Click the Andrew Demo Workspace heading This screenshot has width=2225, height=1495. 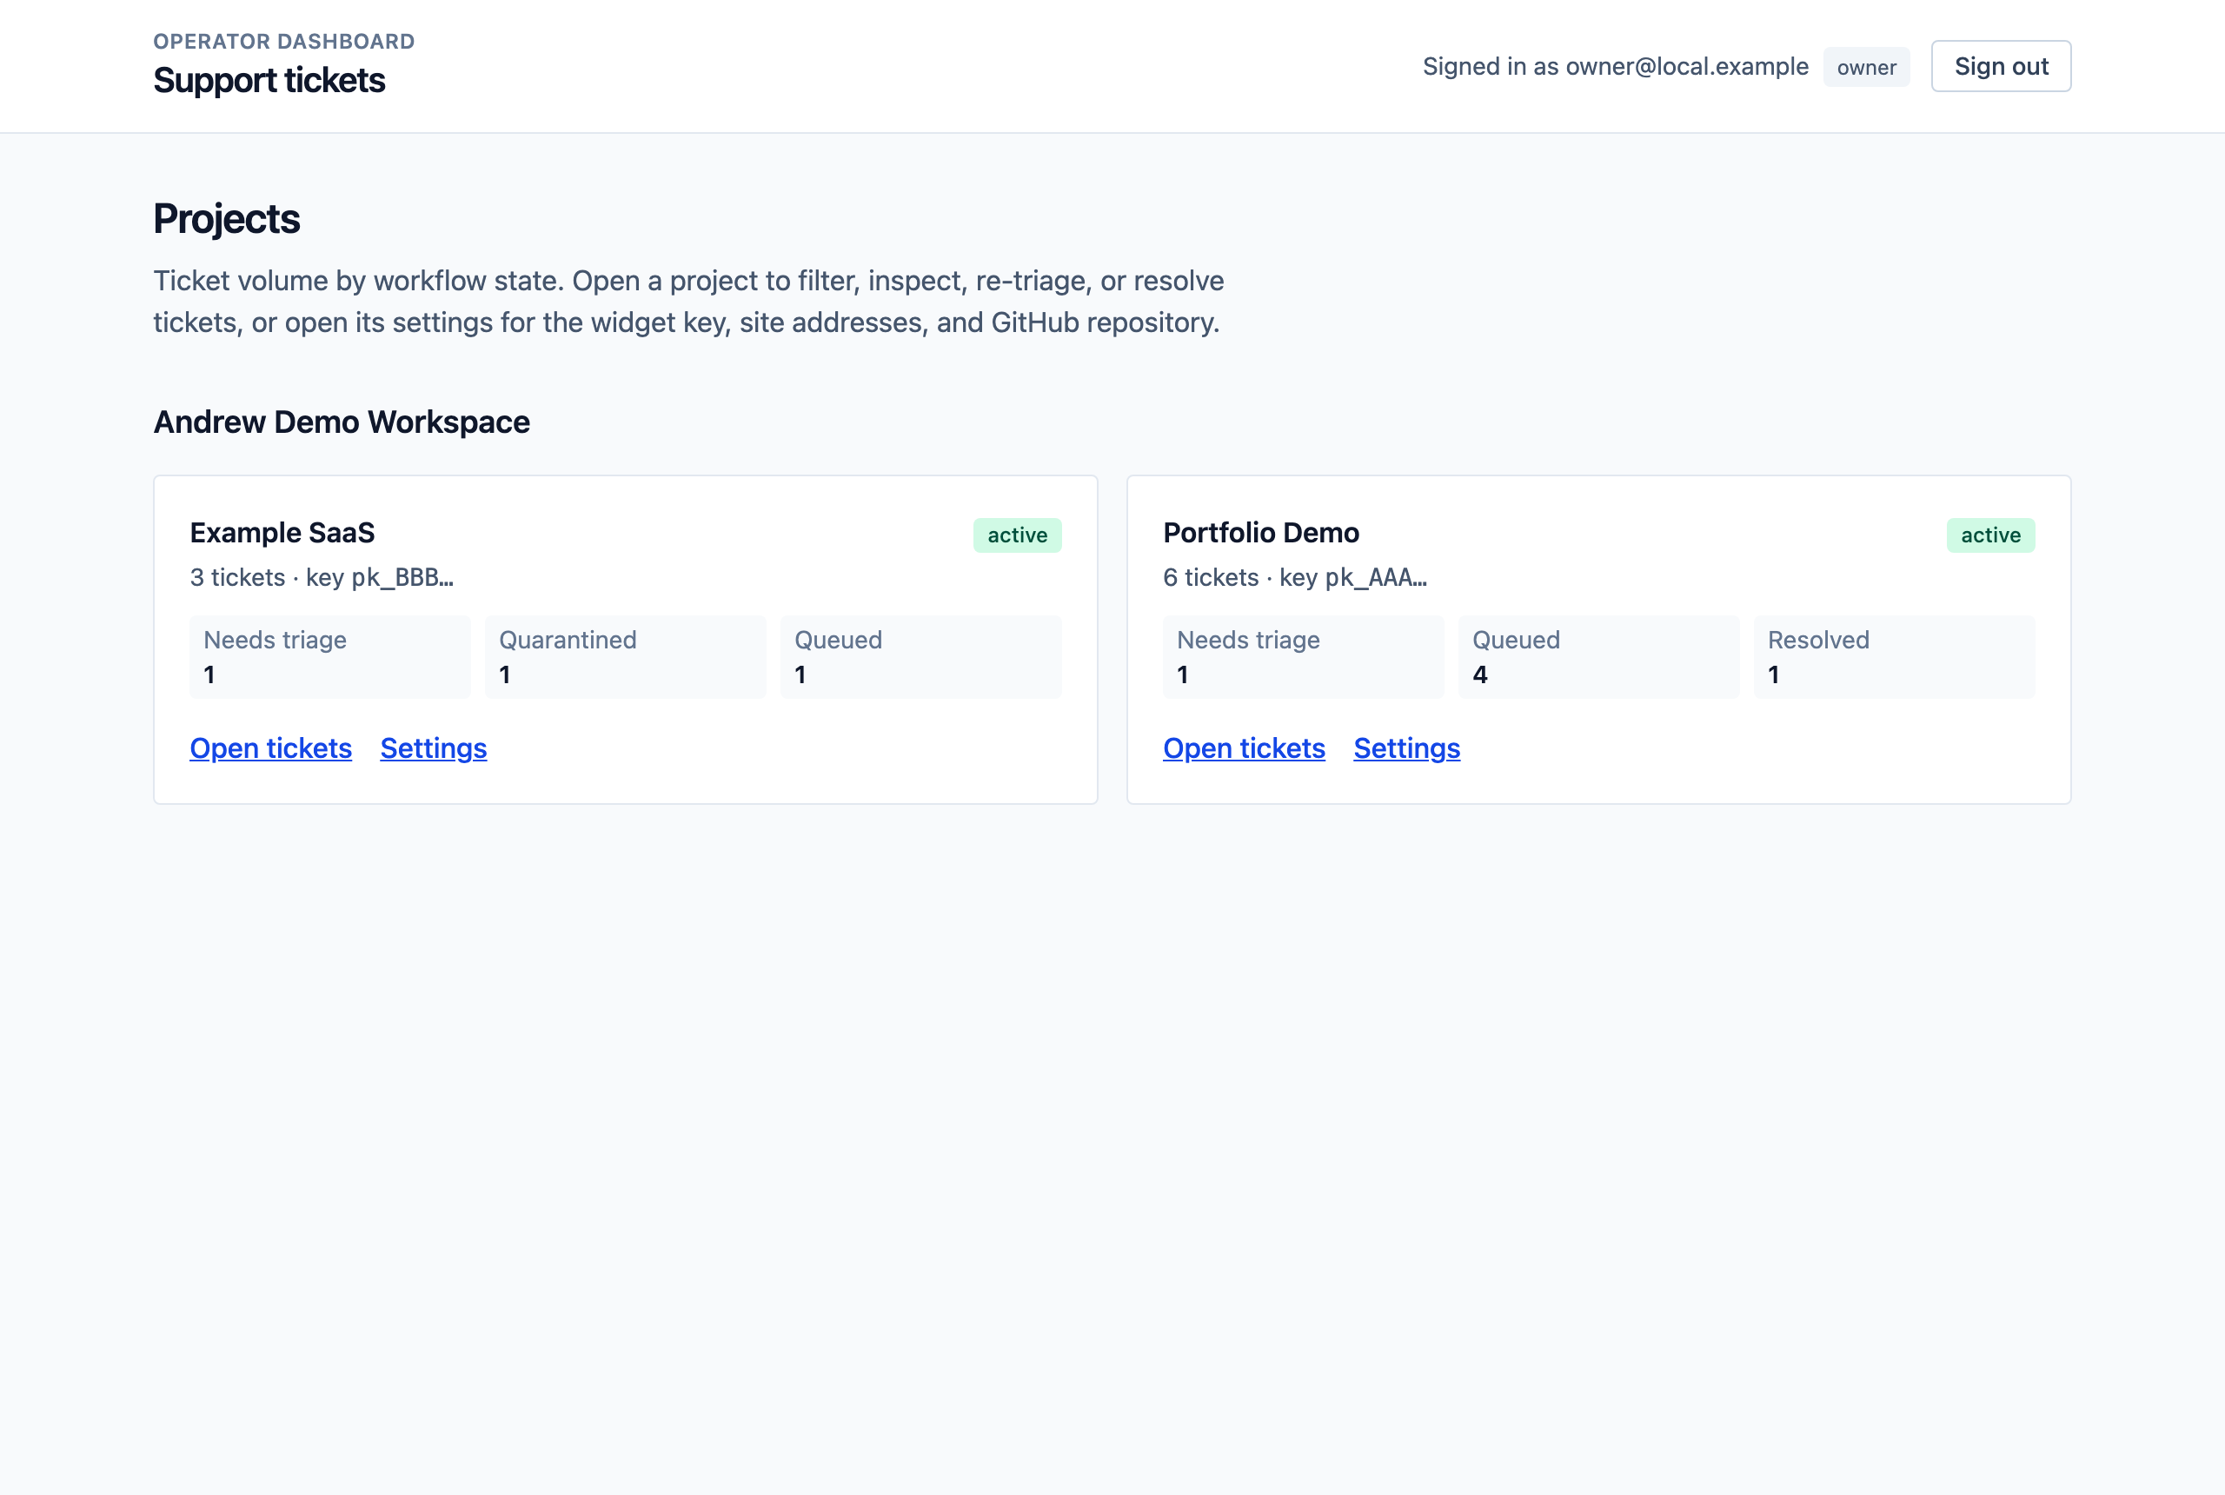(x=342, y=422)
